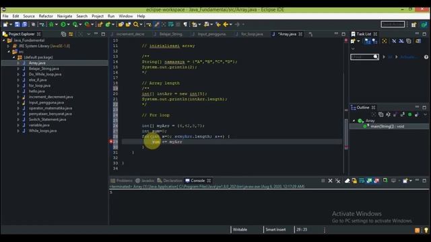
Task: Click the Search magnifier toolbar icon
Action: tap(136, 24)
